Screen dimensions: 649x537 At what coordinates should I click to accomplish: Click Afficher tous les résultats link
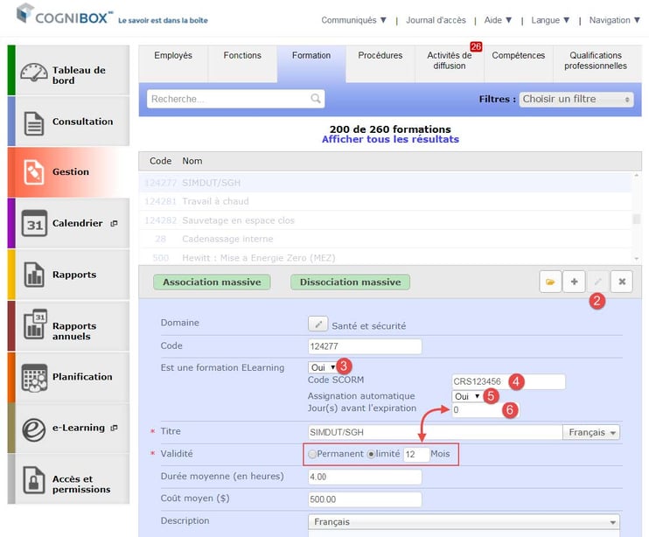pyautogui.click(x=390, y=139)
